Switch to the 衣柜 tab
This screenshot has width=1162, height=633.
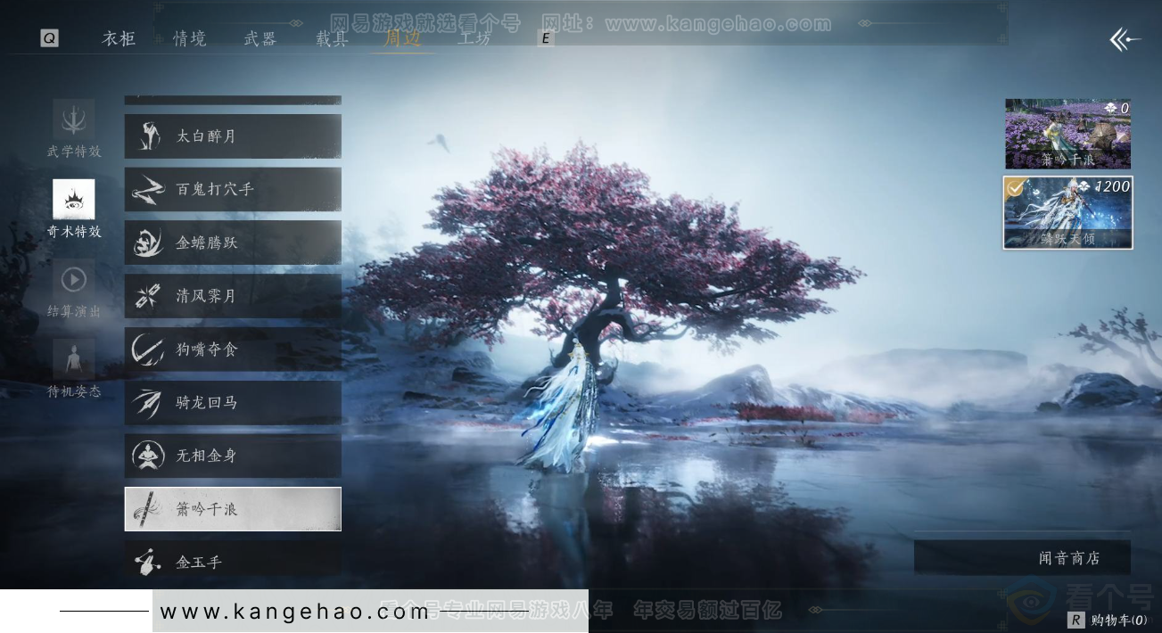coord(119,38)
